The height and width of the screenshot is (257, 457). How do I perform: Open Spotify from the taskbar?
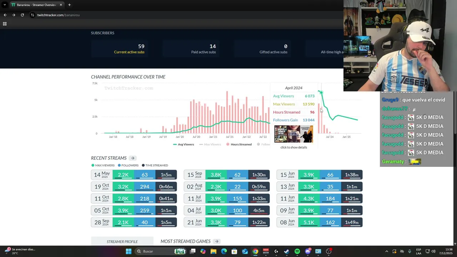(x=297, y=251)
